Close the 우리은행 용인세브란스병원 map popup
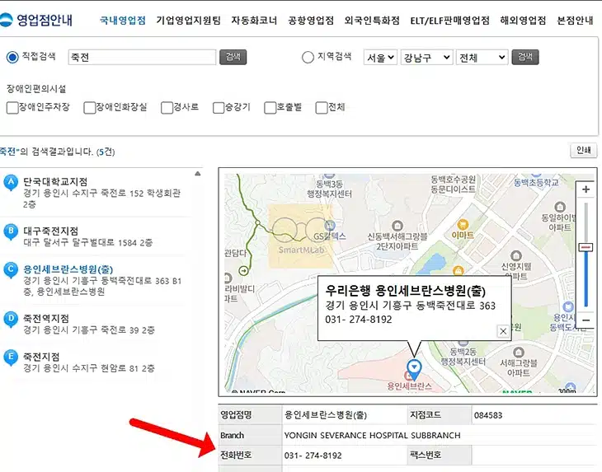Screen dimensions: 602x472 (x=503, y=331)
